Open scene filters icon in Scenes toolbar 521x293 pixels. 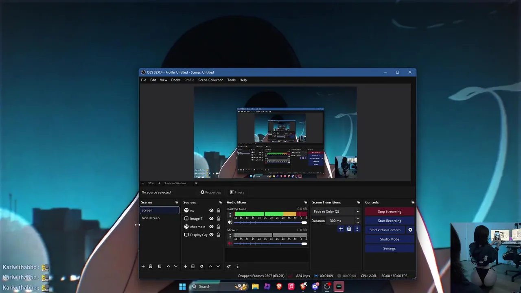point(160,266)
